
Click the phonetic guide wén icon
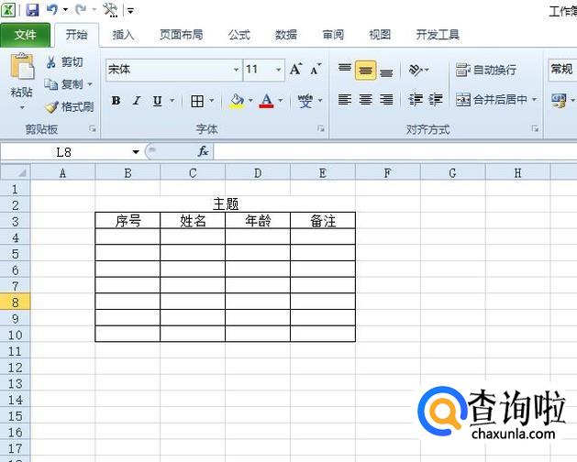(x=305, y=101)
